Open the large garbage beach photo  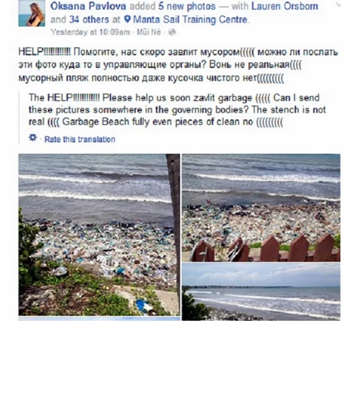[99, 234]
